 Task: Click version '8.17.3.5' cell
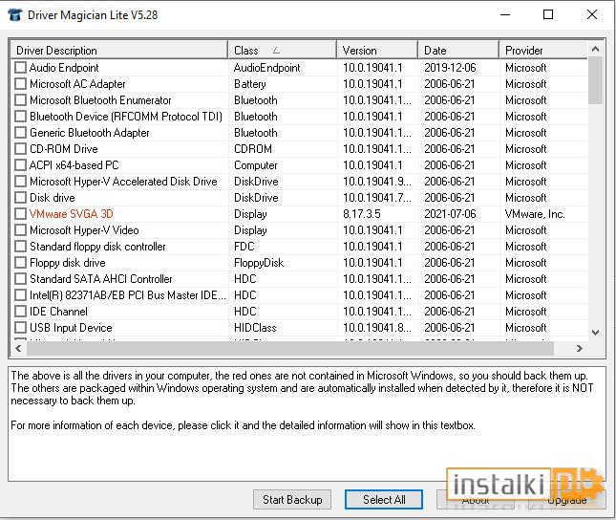coord(361,214)
